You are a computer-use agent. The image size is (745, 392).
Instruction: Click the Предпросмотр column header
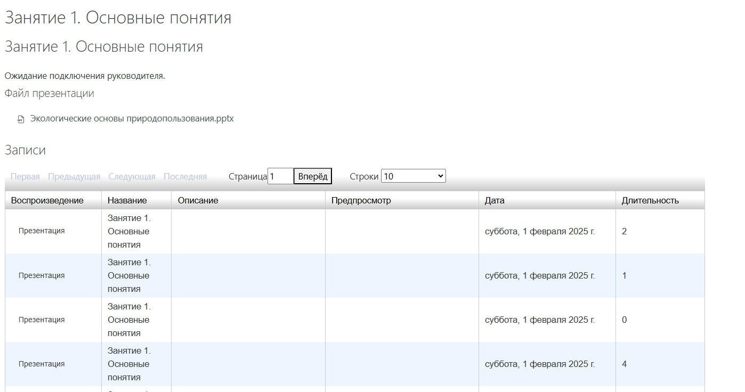(x=361, y=201)
